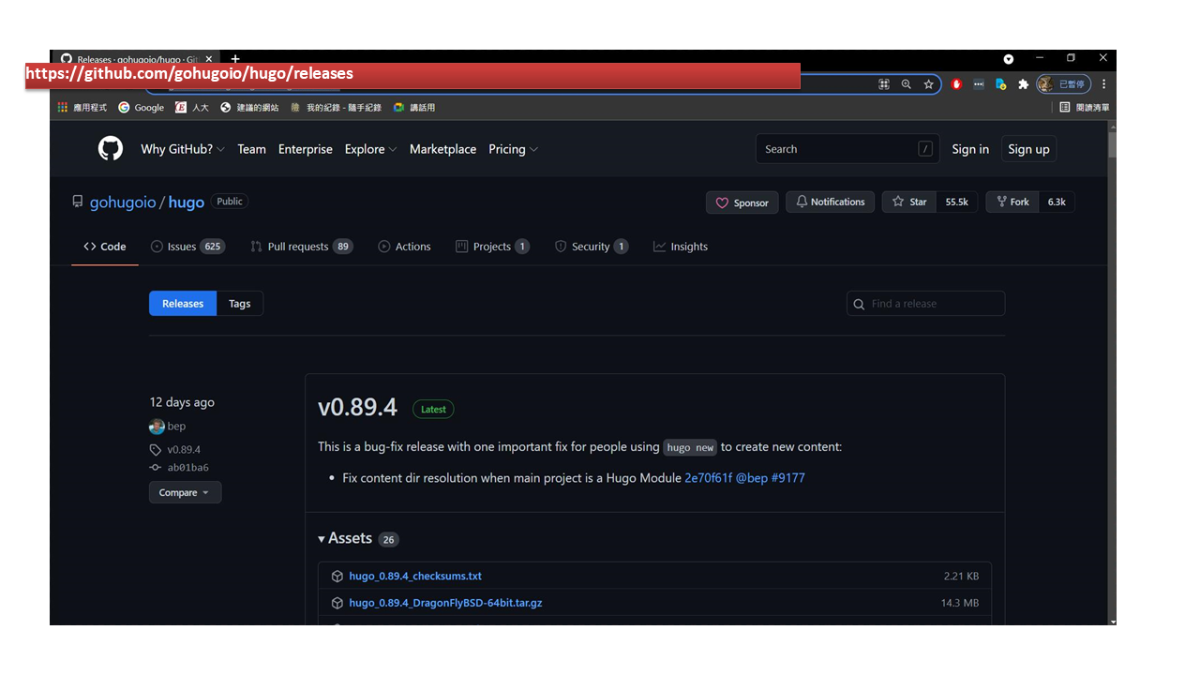Open the Team page

tap(251, 149)
